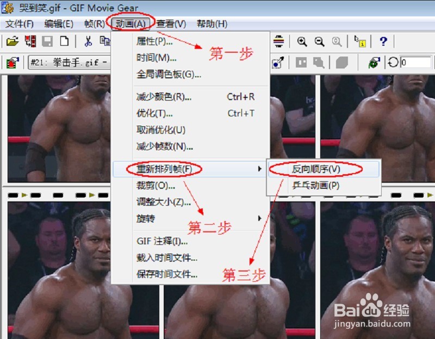Choose 乒乓动画(P) in the submenu
This screenshot has width=435, height=339.
point(324,185)
